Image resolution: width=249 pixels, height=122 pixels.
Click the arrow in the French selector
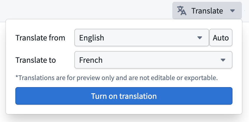[223, 60]
